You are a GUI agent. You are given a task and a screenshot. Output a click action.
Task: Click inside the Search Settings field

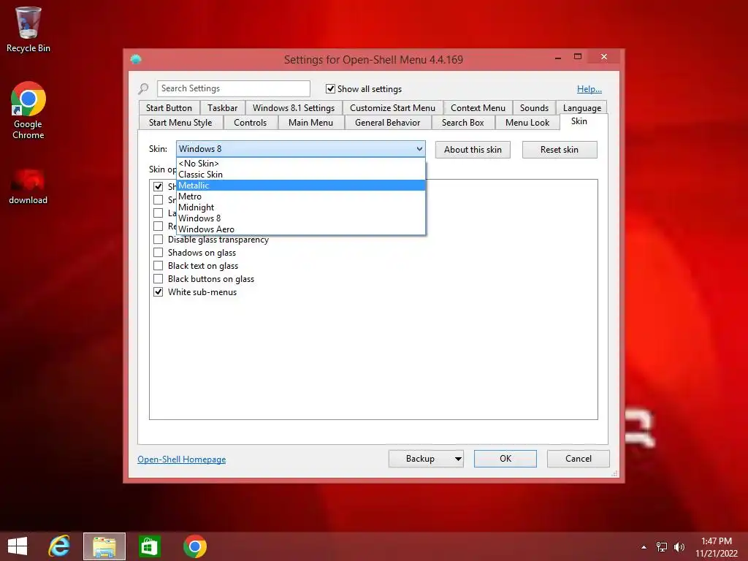(234, 88)
